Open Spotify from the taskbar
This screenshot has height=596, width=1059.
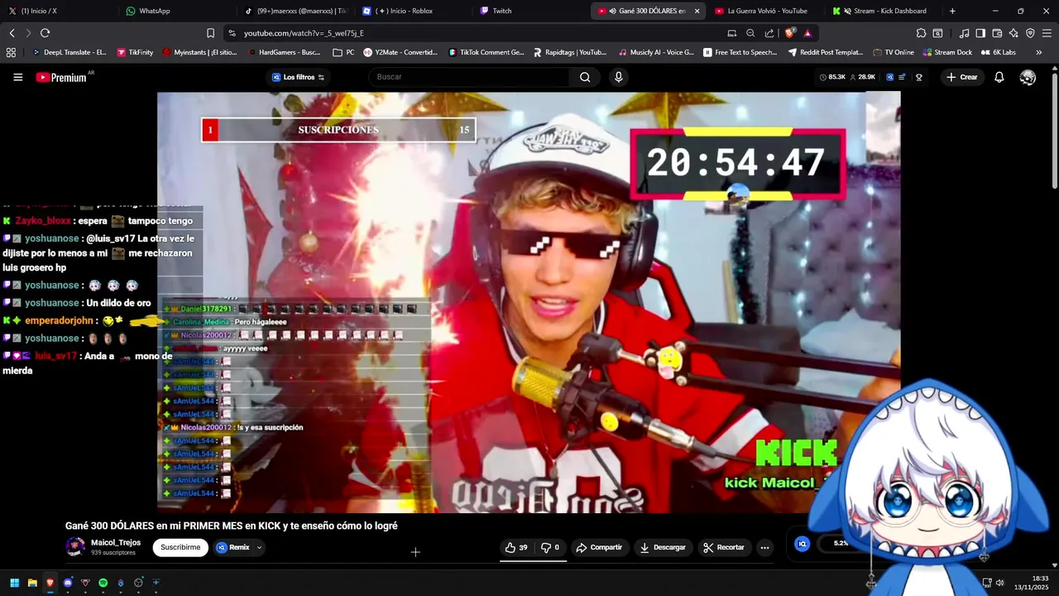(x=103, y=583)
